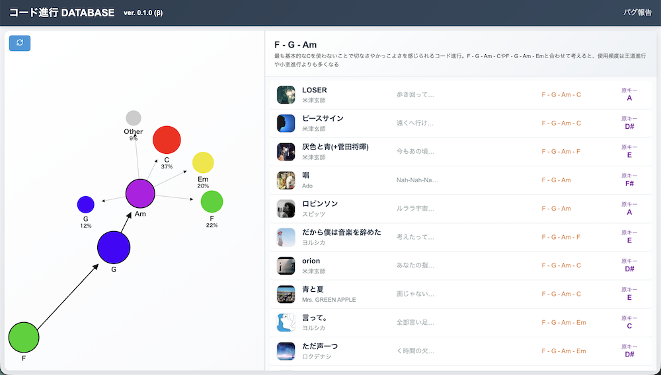This screenshot has width=661, height=375.
Task: Click the original key A for LOSER
Action: 629,98
